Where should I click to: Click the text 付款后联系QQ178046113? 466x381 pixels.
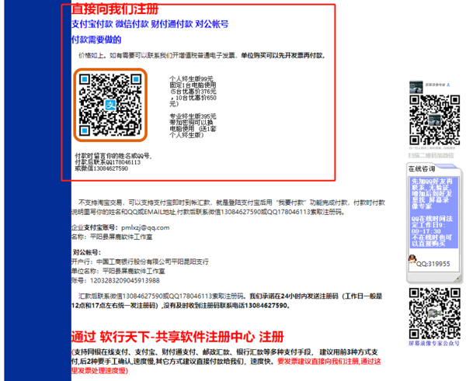[108, 162]
